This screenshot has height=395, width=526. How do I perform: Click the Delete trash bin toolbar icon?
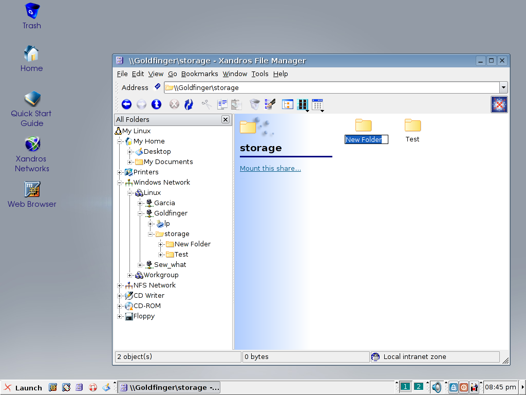point(255,104)
